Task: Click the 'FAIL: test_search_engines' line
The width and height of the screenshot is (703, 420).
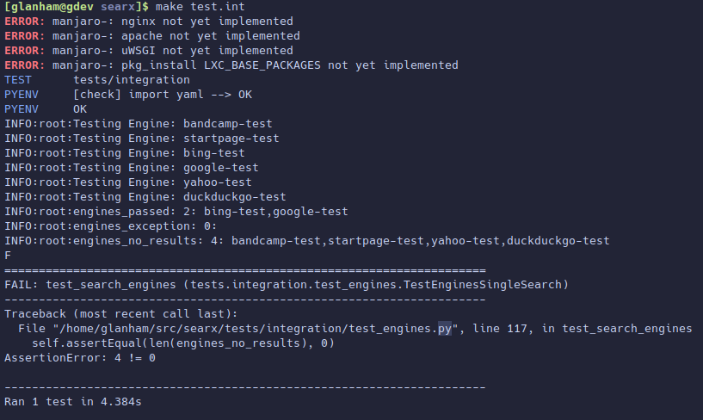Action: 287,285
